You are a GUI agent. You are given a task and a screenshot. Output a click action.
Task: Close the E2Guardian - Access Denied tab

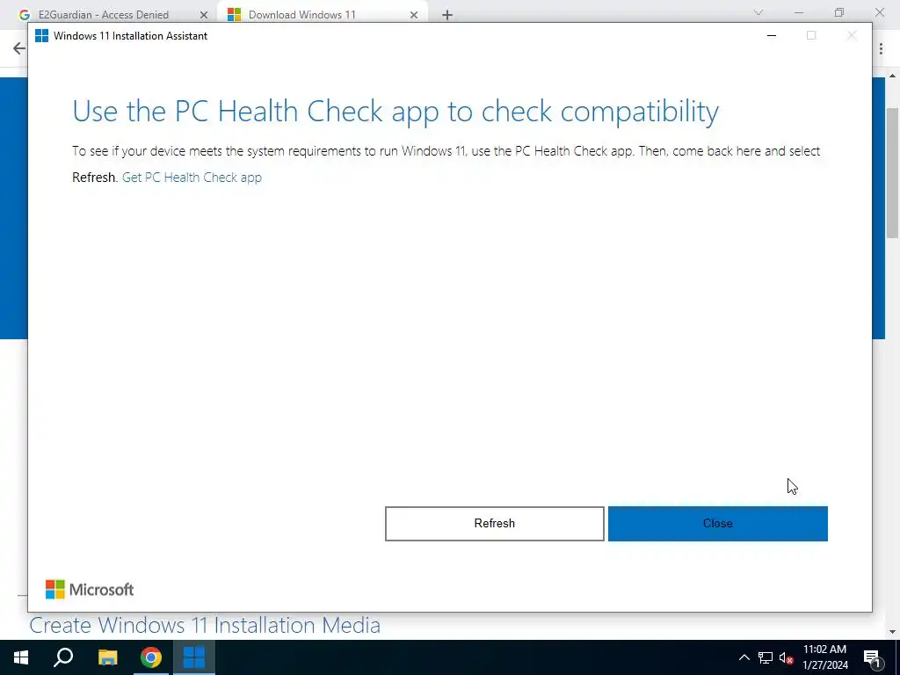point(204,15)
